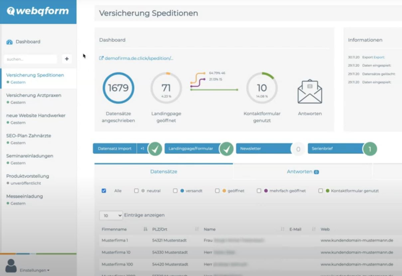402x276 pixels.
Task: Check the Kontaktformular genutzt filter checkbox
Action: 320,191
